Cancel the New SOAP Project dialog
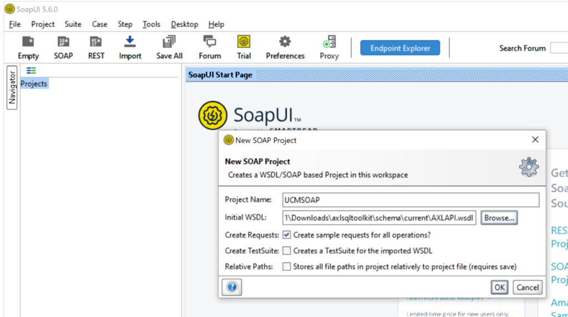This screenshot has height=317, width=568. (528, 287)
